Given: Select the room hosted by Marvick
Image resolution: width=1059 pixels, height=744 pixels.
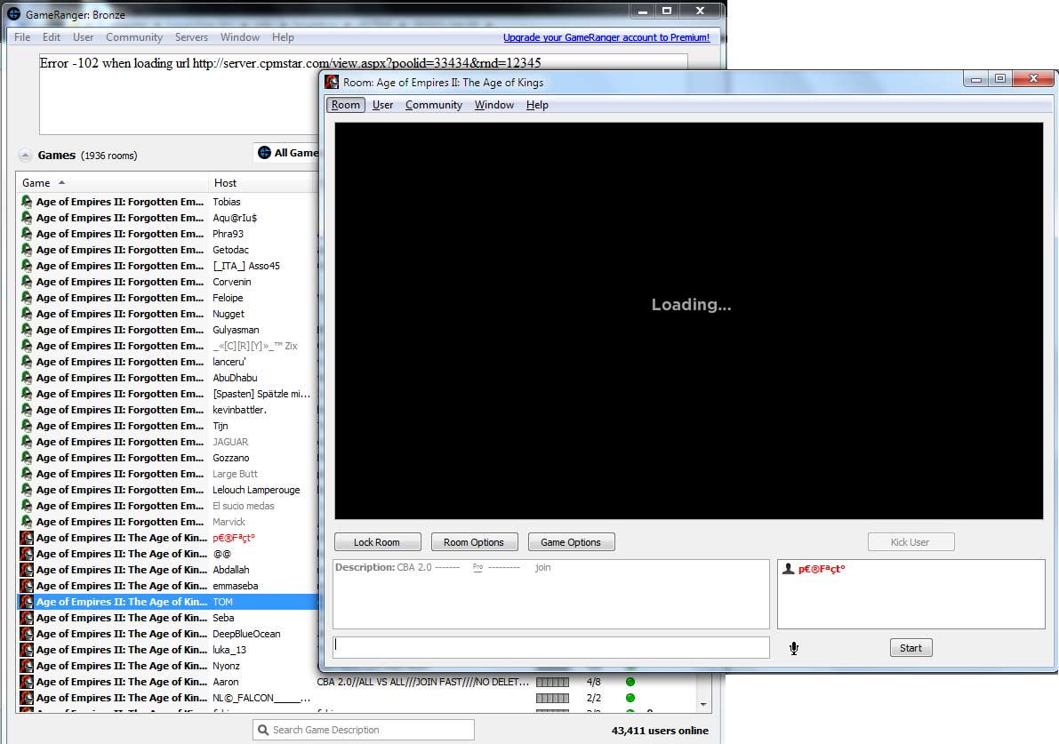Looking at the screenshot, I should [x=167, y=522].
